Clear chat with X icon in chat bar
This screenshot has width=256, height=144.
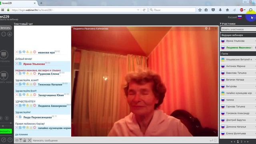[29, 140]
